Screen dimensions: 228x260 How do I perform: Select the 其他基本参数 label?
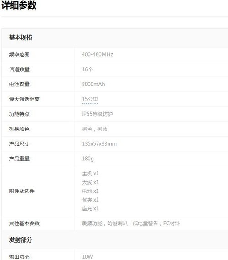pyautogui.click(x=24, y=223)
